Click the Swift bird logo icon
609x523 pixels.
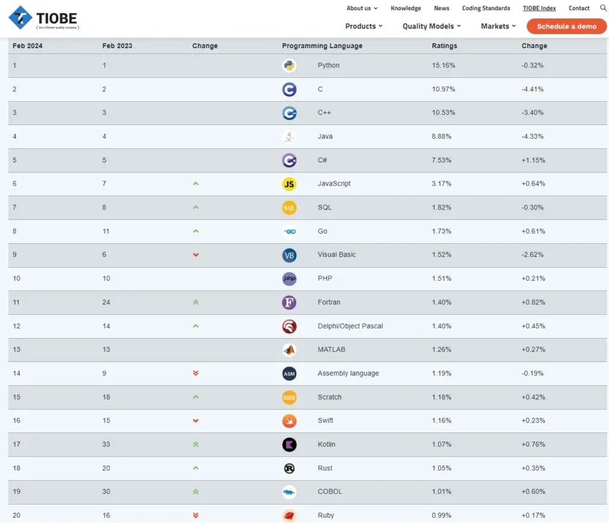pos(289,421)
